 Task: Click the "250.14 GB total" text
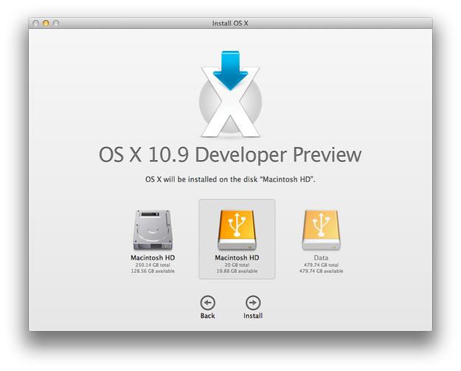pos(153,265)
